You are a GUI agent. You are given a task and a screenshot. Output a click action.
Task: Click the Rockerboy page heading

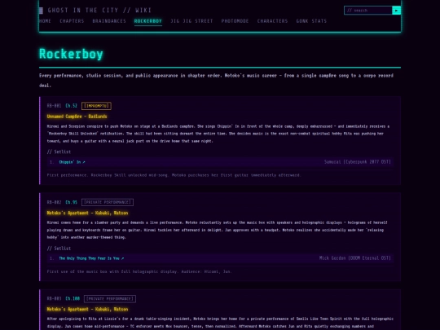[71, 54]
